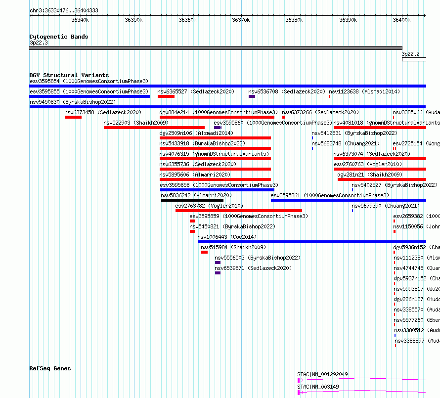Click the Cytogenetic Bands track title
The height and width of the screenshot is (398, 440).
(x=59, y=37)
